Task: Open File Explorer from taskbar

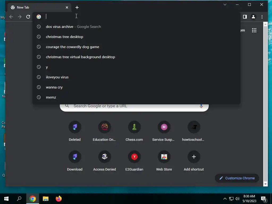Action: click(46, 199)
